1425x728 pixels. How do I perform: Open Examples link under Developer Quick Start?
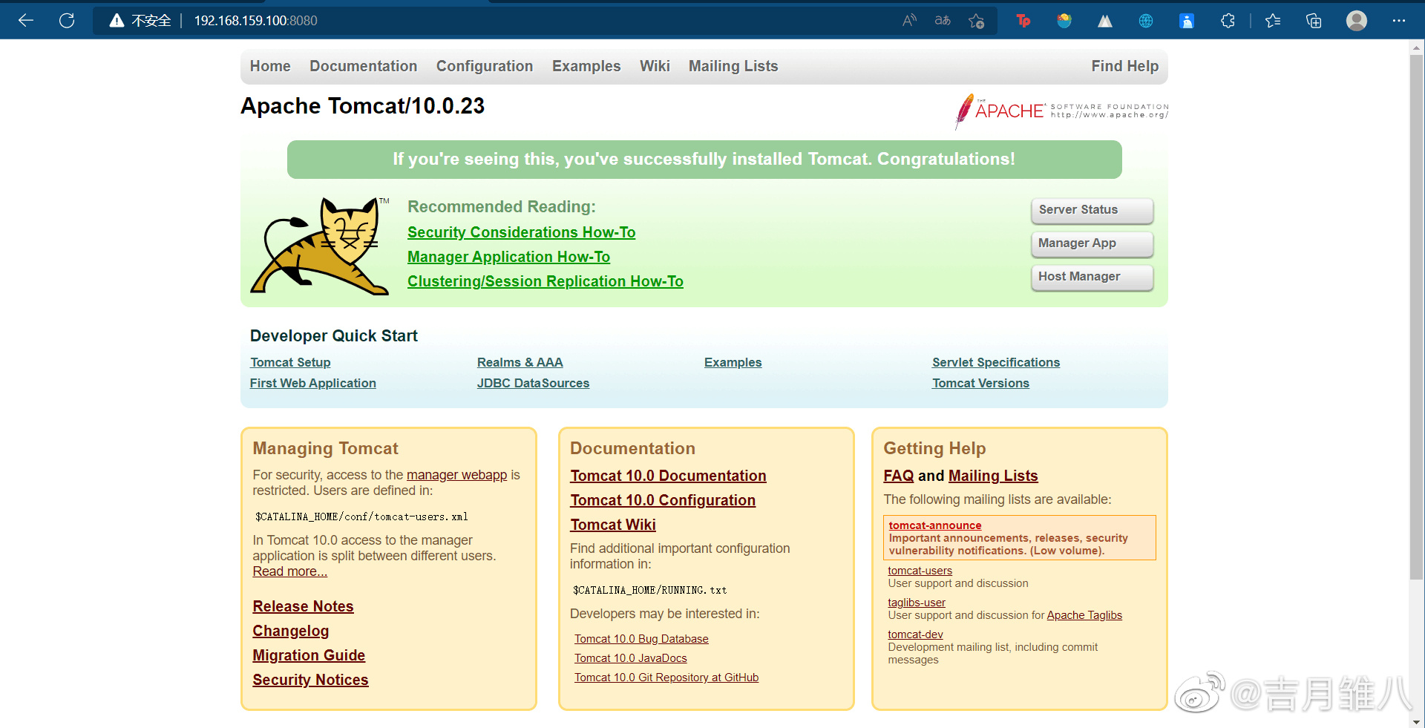tap(733, 362)
